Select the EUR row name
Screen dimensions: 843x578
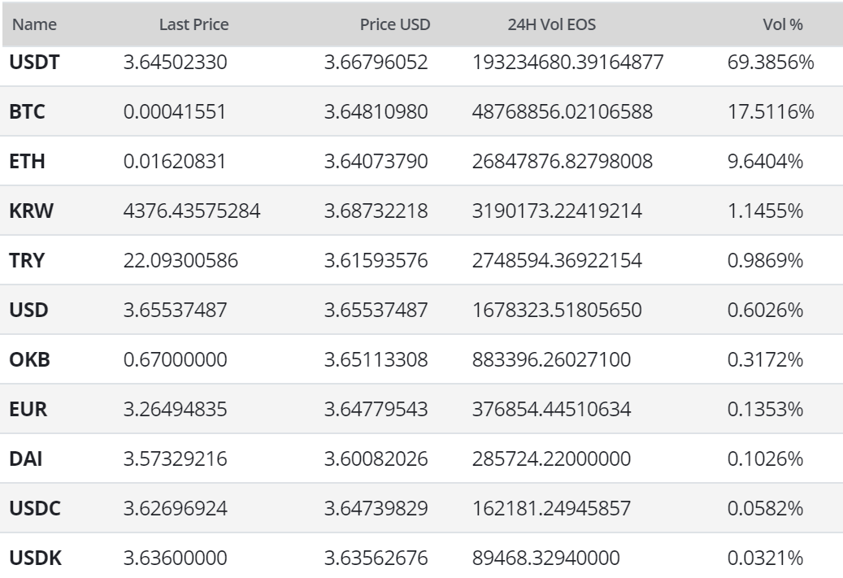28,409
